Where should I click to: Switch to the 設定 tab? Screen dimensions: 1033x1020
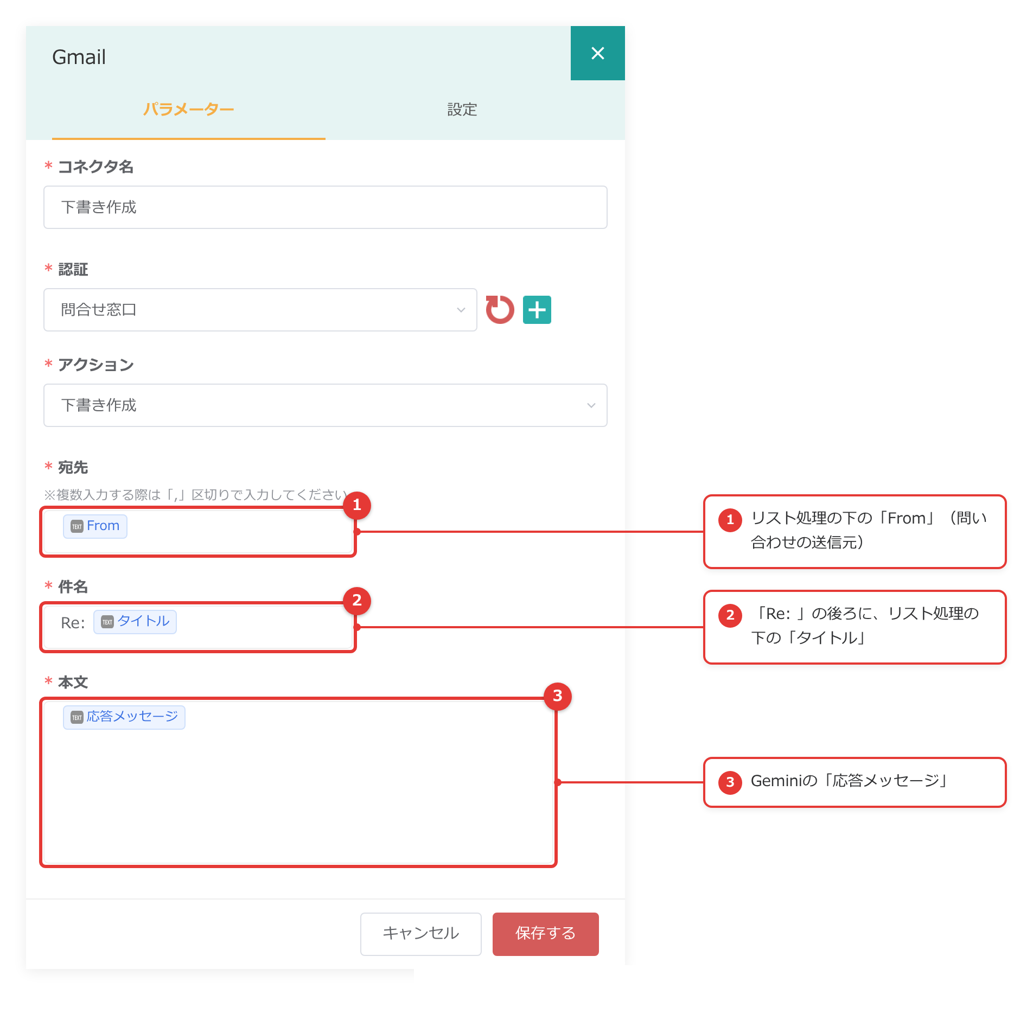pos(462,110)
